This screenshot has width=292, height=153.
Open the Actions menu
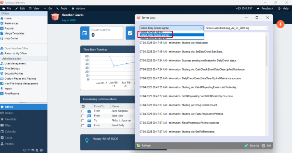(x=79, y=9)
